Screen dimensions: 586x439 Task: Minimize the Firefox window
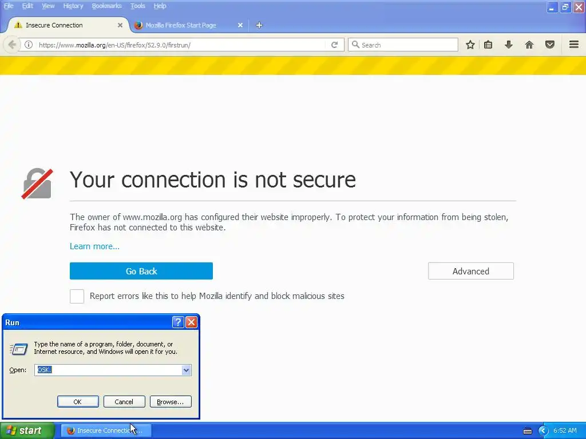coord(552,7)
